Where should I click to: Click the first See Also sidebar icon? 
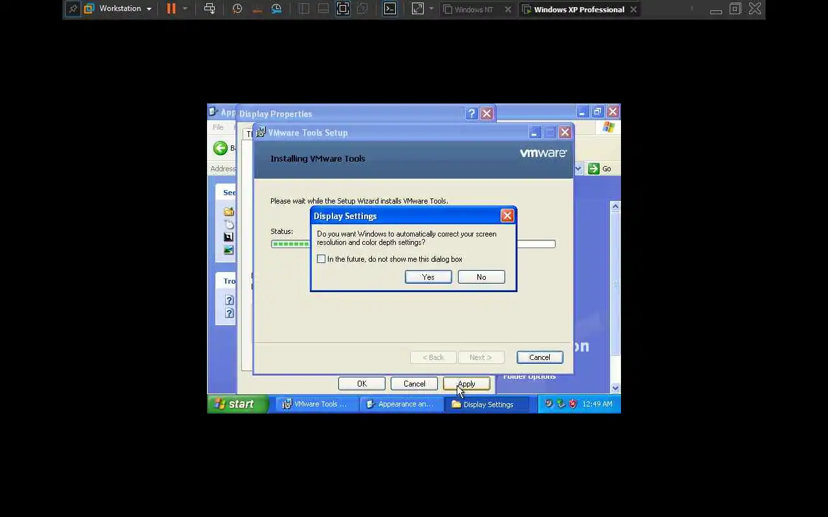click(228, 211)
